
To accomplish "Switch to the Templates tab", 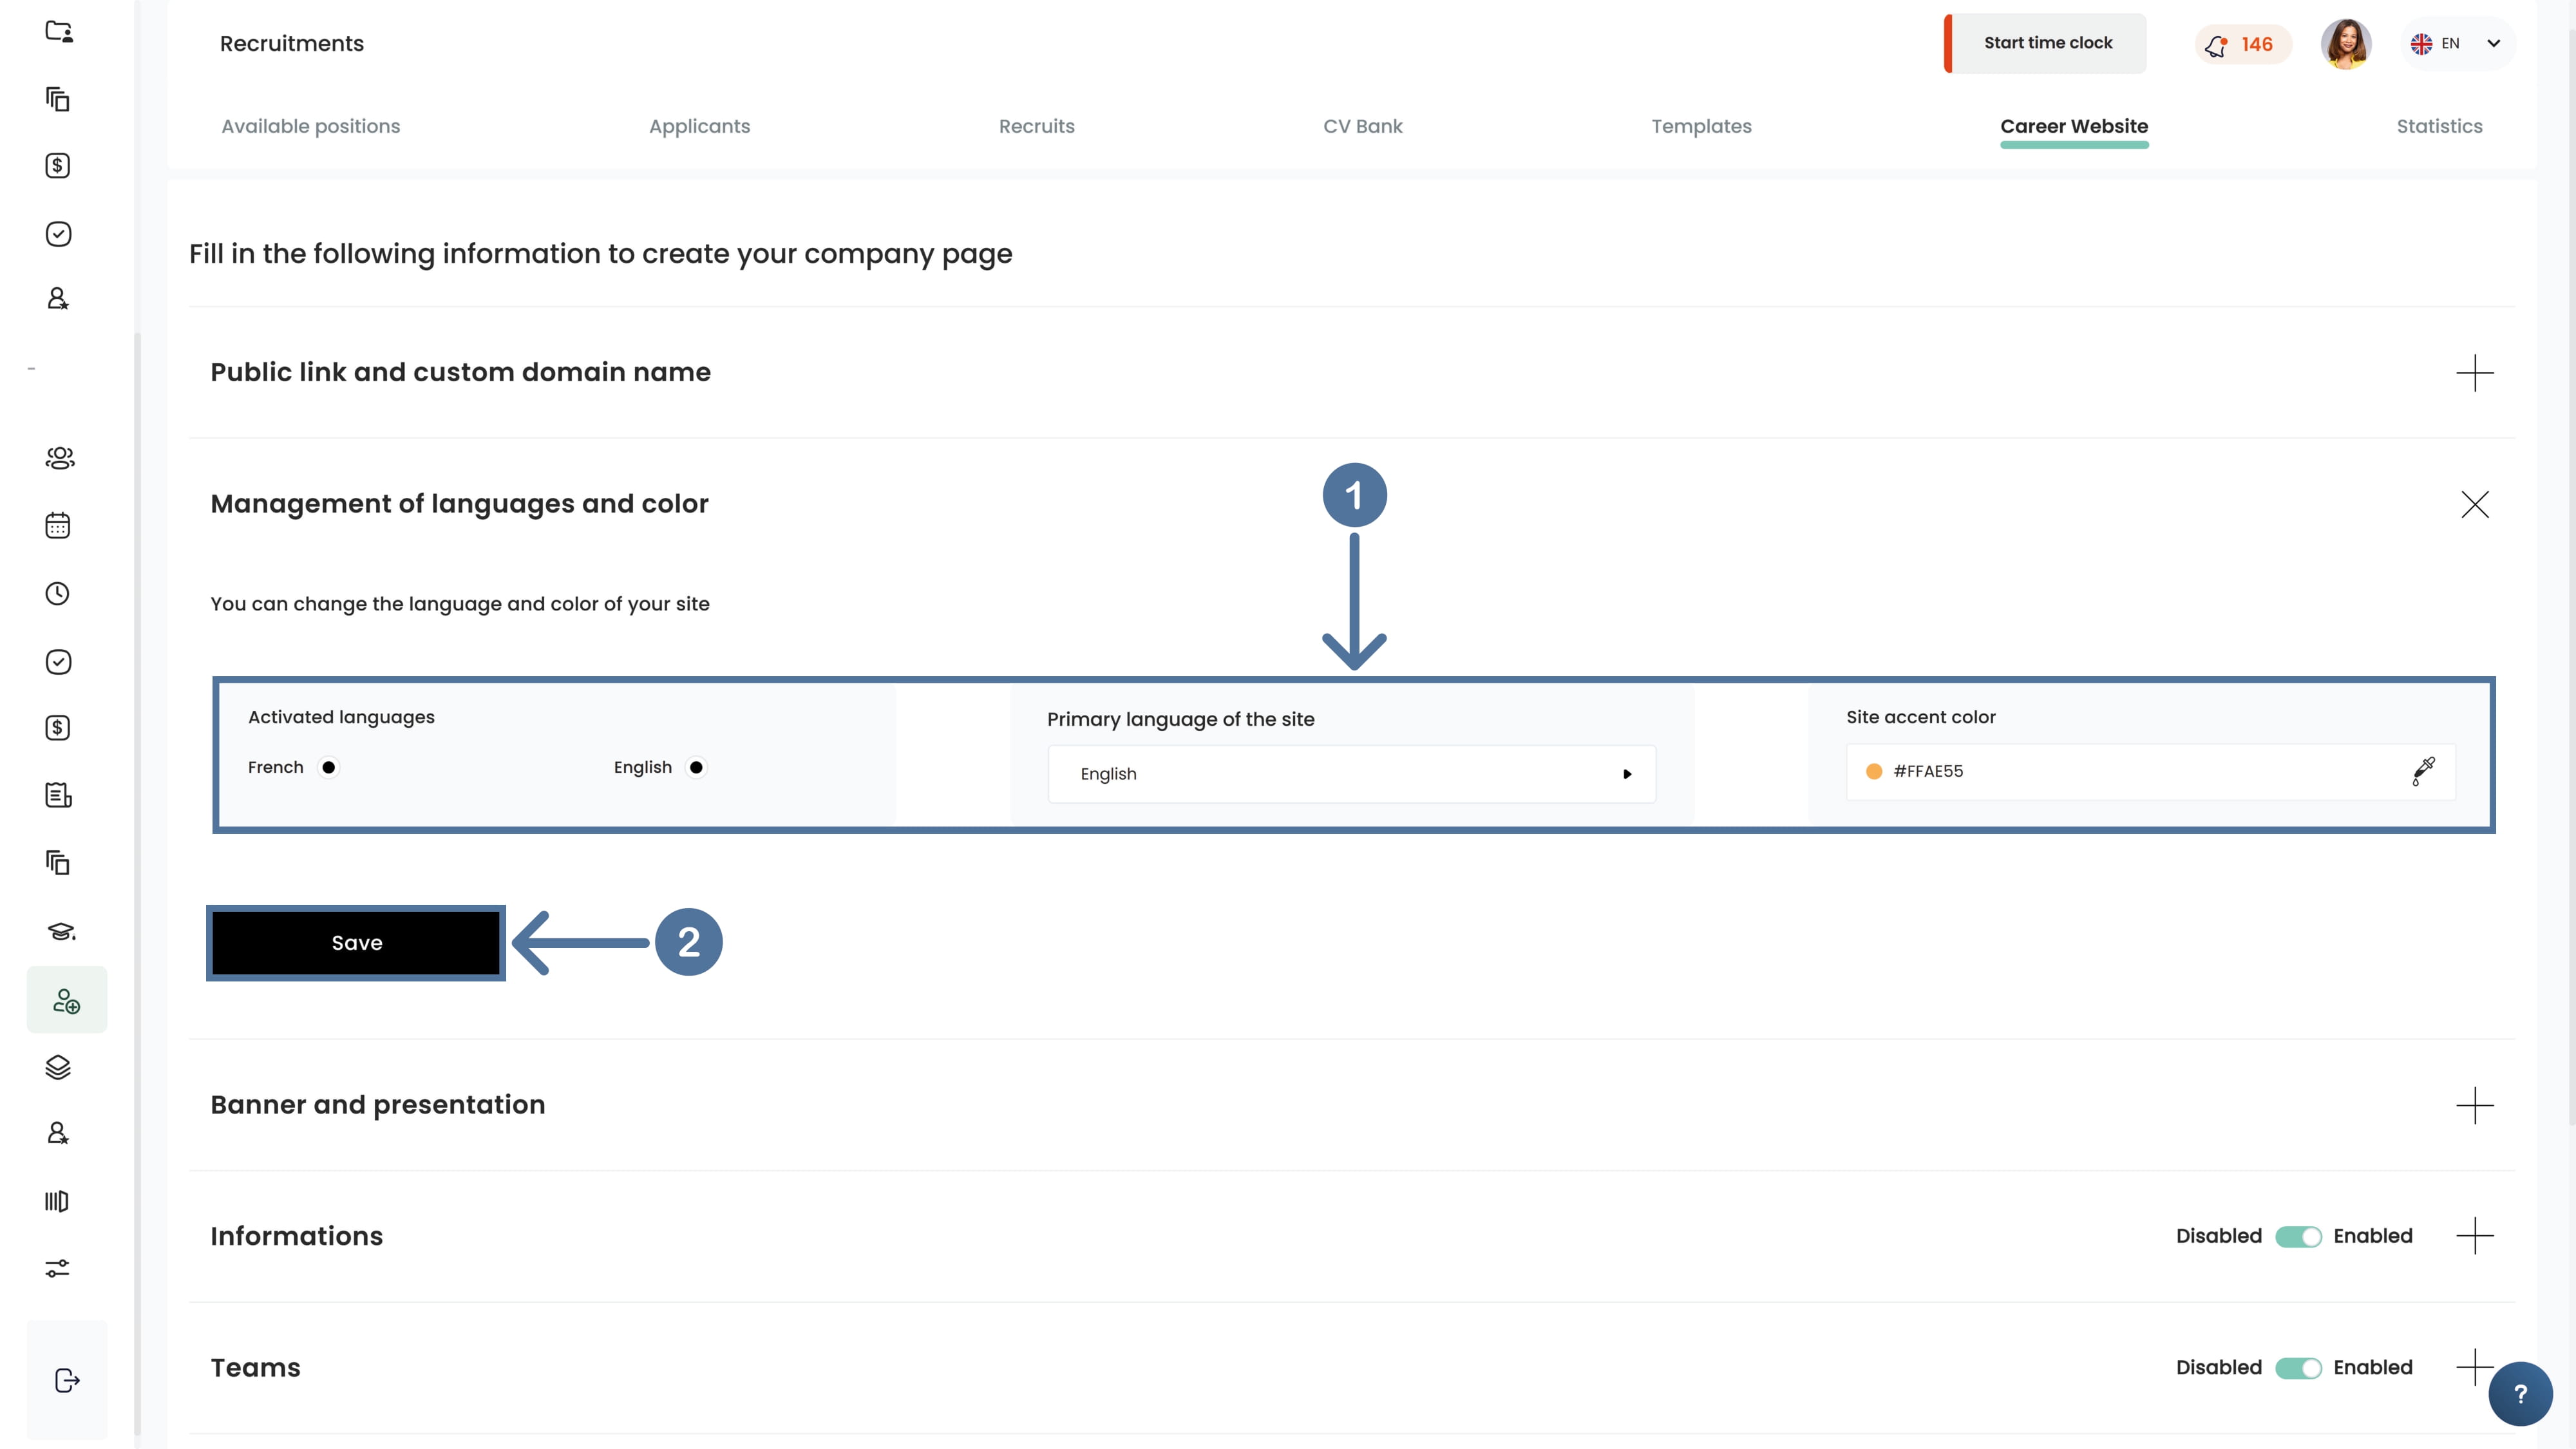I will tap(1701, 126).
